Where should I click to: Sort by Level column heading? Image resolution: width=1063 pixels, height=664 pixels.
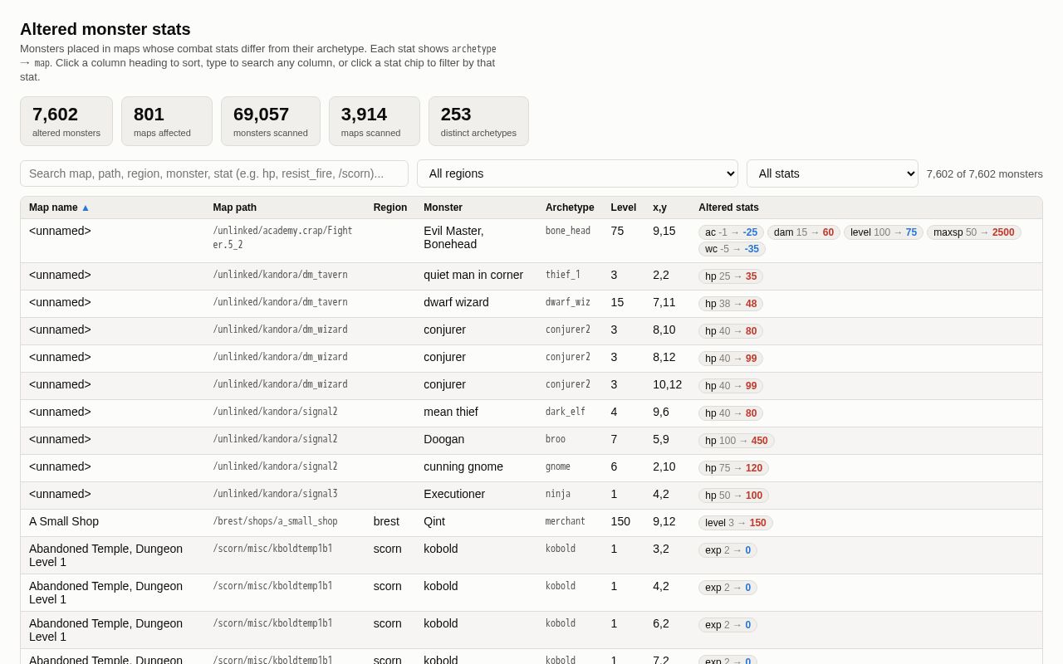point(624,207)
